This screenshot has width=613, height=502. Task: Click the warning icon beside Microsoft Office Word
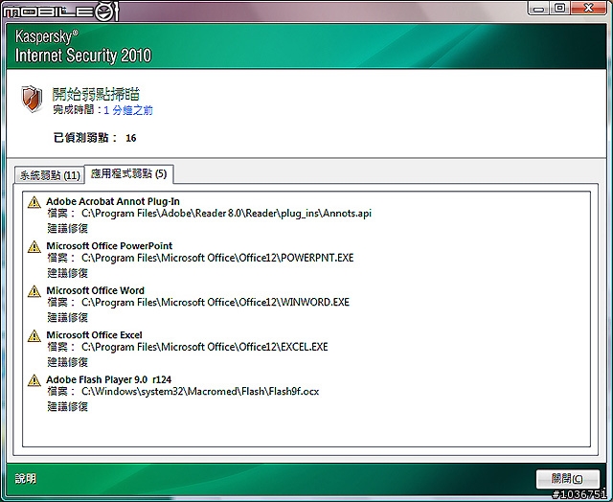click(34, 291)
